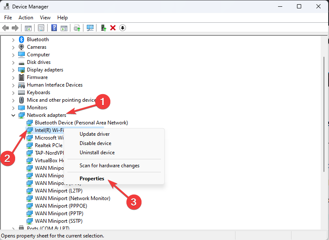This screenshot has width=329, height=240.
Task: Click the Human Interface Devices icon
Action: [21, 85]
